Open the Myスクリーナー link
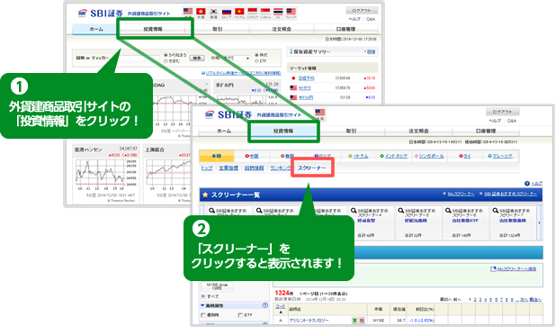 [461, 195]
